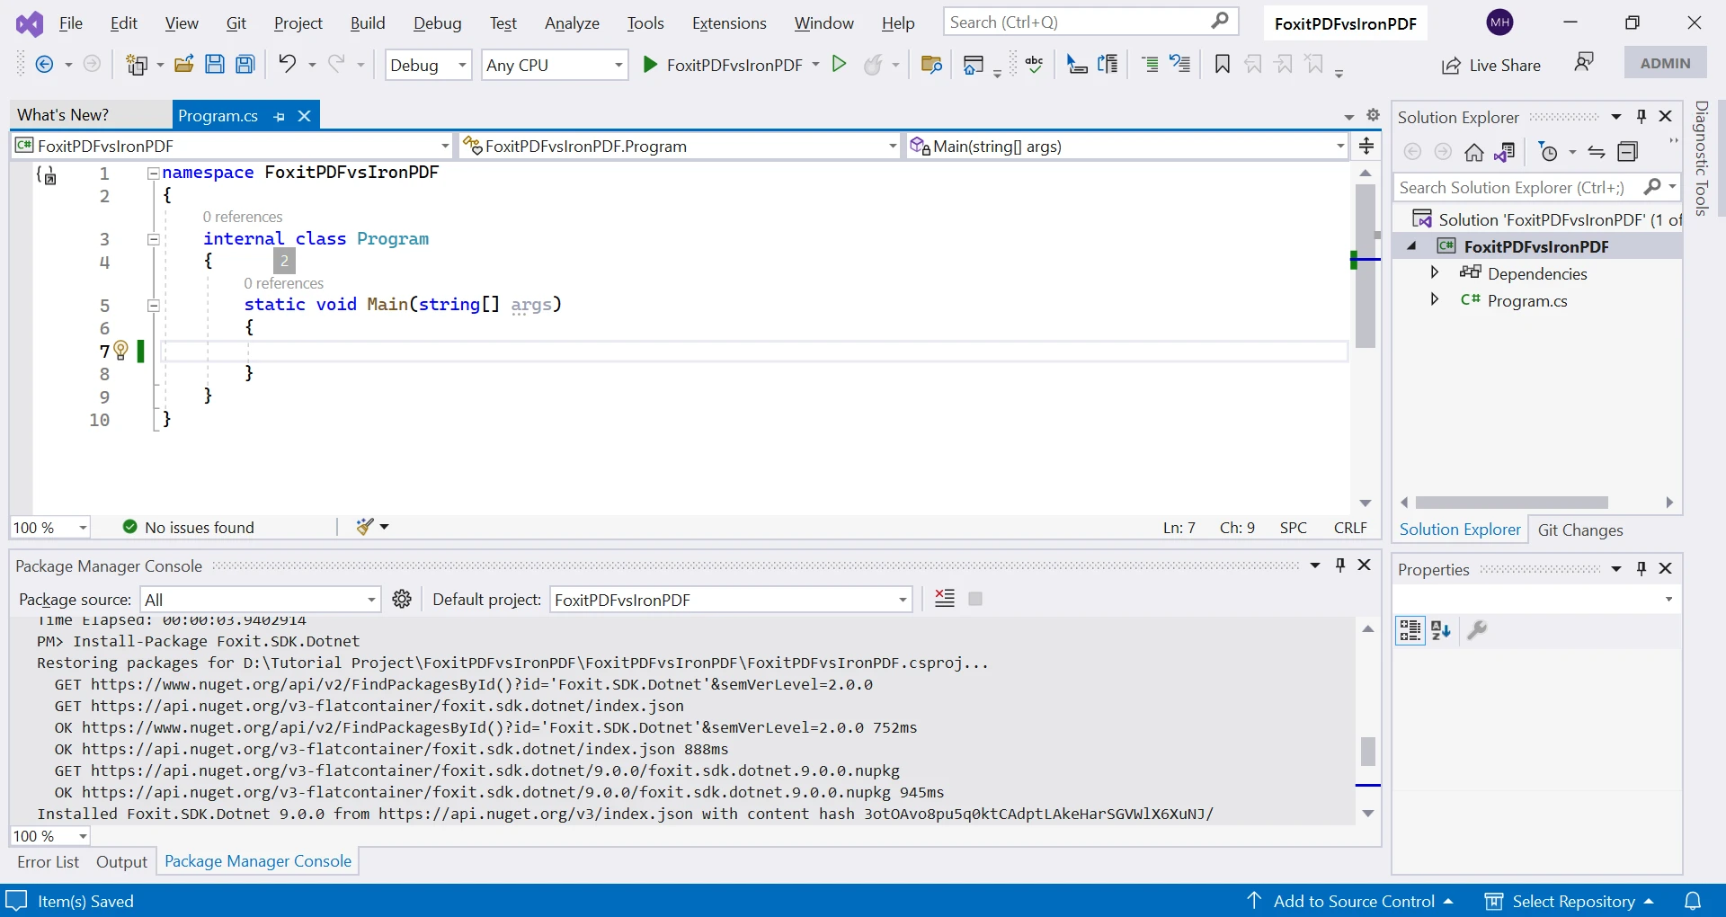Click the Property Pages wrench icon
The width and height of the screenshot is (1726, 917).
click(x=1477, y=630)
